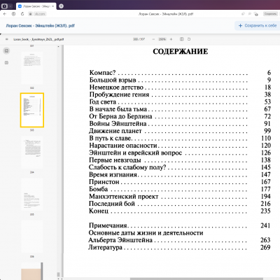
Task: Zoom in with the plus button
Action: pos(171,39)
